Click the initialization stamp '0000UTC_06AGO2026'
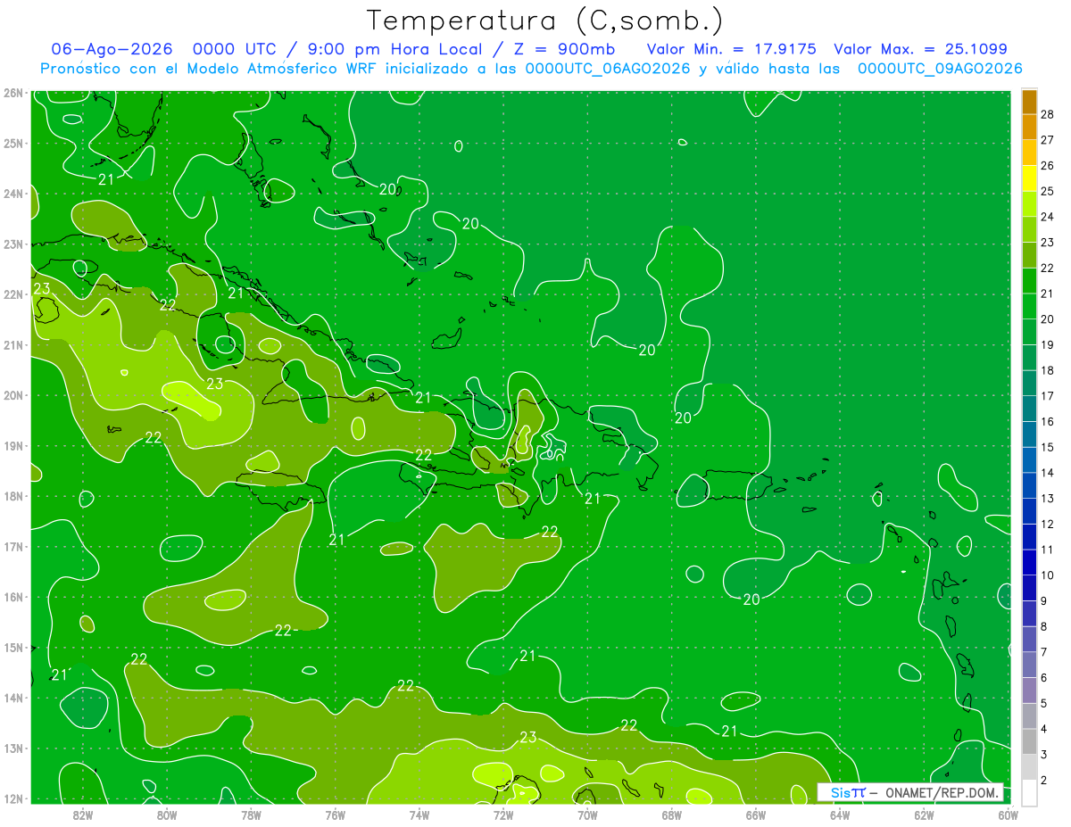The height and width of the screenshot is (827, 1071). click(608, 69)
